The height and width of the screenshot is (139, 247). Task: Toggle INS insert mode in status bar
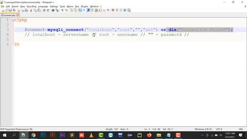pyautogui.click(x=241, y=129)
